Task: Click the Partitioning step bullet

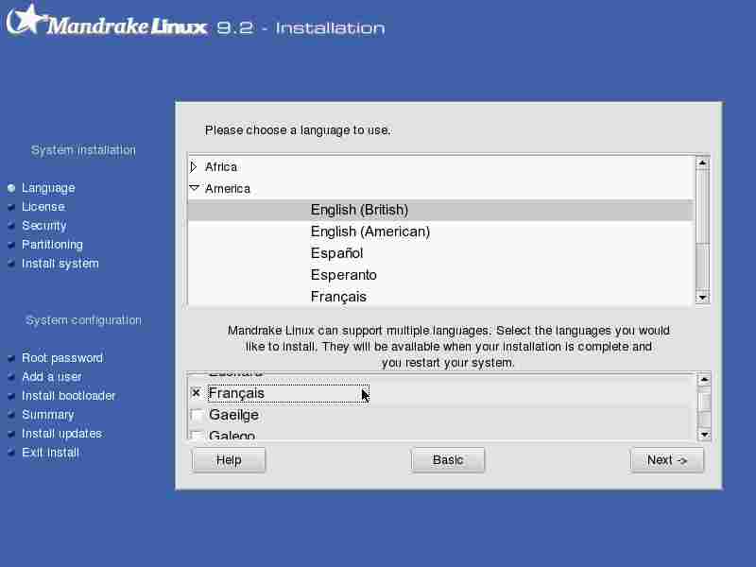Action: [x=11, y=245]
